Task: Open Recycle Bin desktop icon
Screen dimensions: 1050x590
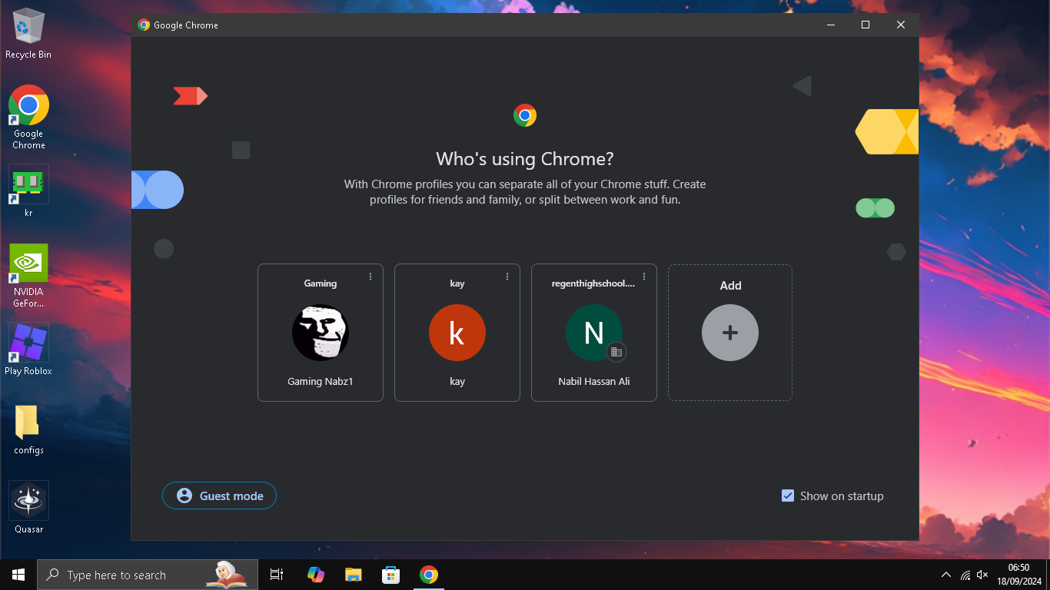Action: pyautogui.click(x=28, y=34)
